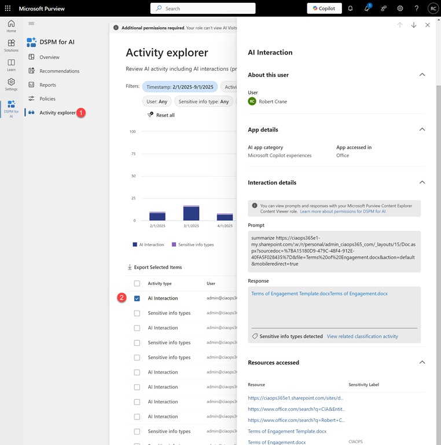Click the Search box in header
Viewport: 441px width, 445px height.
click(x=203, y=9)
